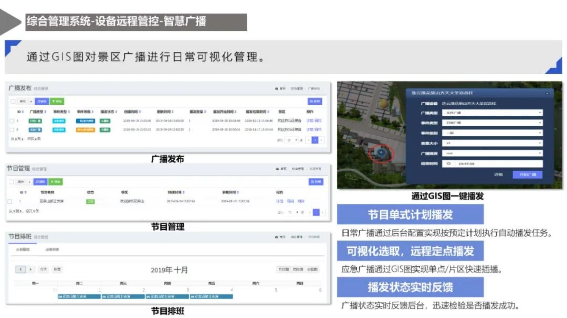Open the 音量大小 dropdown in the popup
Viewport: 567px width, 318px height.
click(x=492, y=143)
